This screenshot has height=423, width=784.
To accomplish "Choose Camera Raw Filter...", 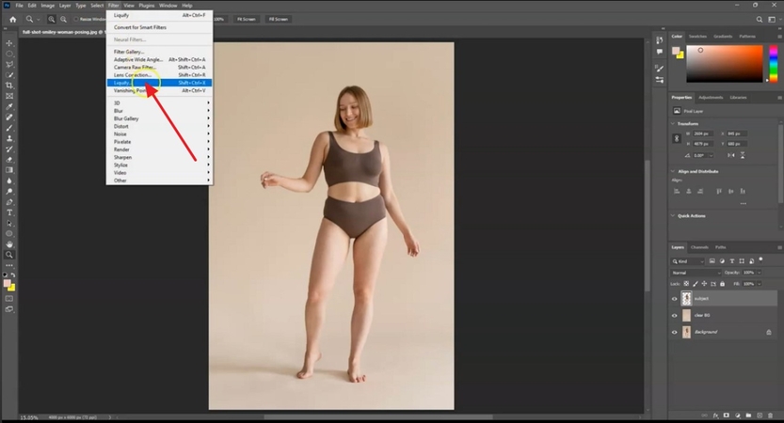I will pyautogui.click(x=159, y=67).
